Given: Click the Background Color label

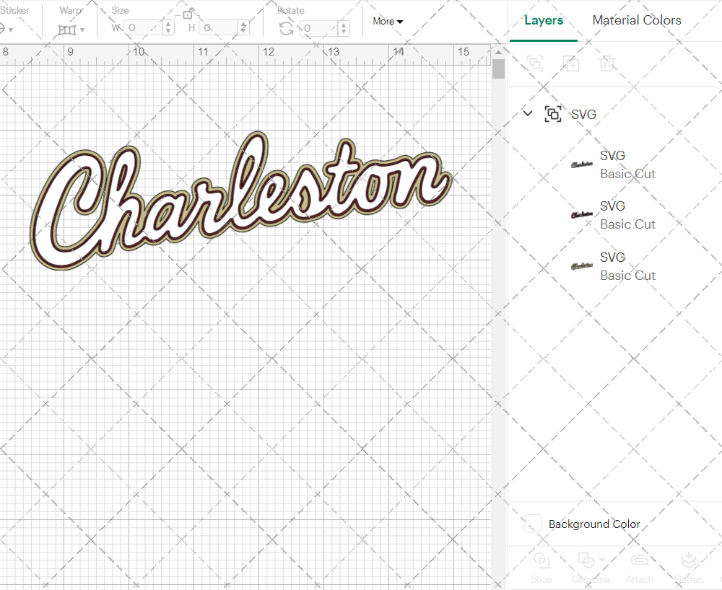Looking at the screenshot, I should coord(594,524).
